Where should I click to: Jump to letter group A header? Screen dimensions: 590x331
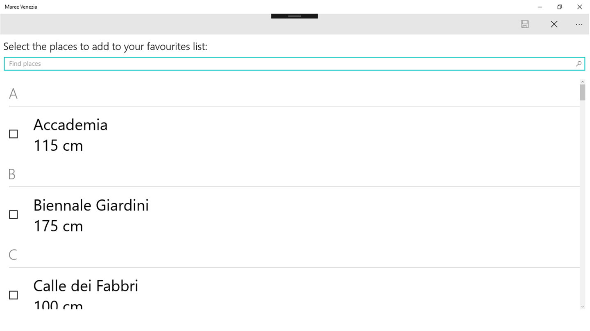tap(13, 94)
